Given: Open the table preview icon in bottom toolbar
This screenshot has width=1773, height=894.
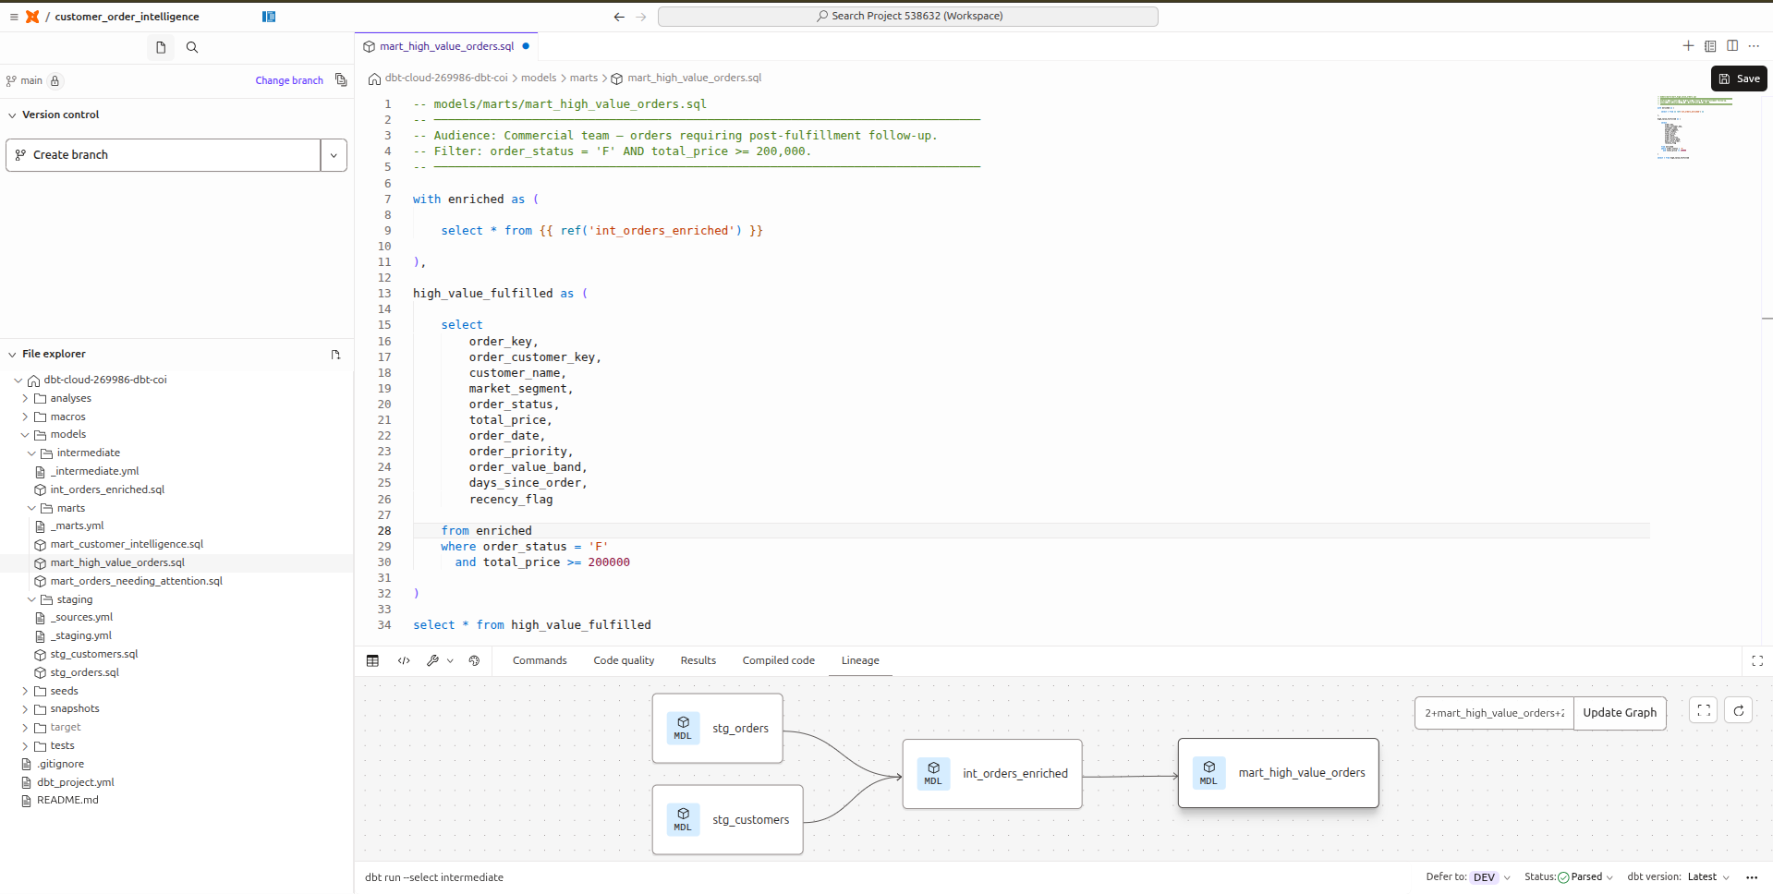Looking at the screenshot, I should coord(372,660).
